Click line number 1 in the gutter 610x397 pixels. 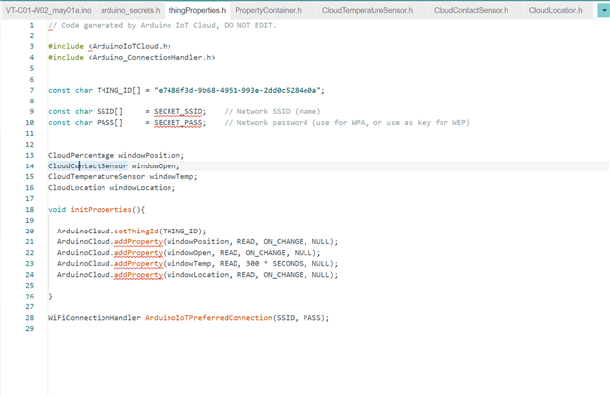click(31, 25)
